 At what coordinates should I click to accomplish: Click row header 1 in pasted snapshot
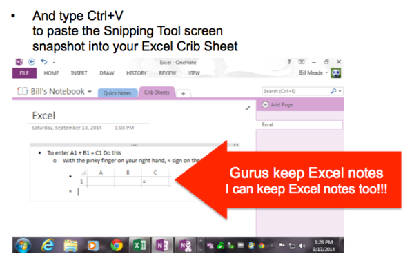tap(81, 181)
